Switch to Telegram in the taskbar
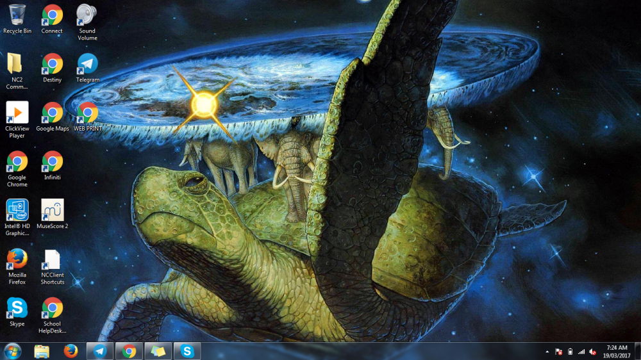The height and width of the screenshot is (360, 641). pyautogui.click(x=100, y=351)
